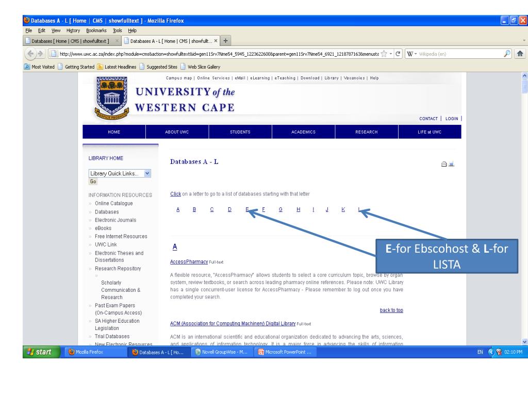Click the Library link in top bar
The image size is (528, 396).
(x=332, y=78)
